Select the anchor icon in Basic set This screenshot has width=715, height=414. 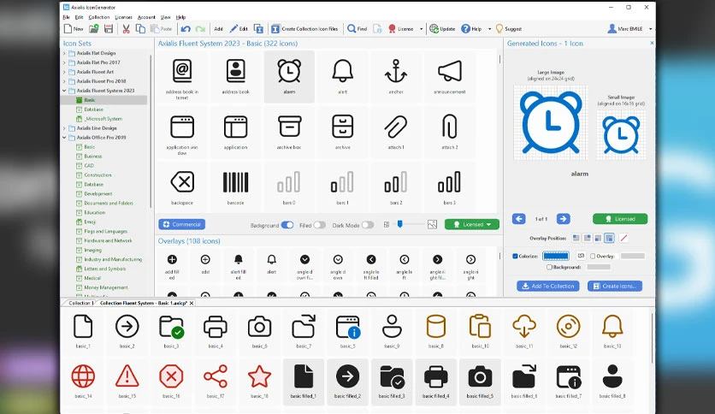(396, 76)
